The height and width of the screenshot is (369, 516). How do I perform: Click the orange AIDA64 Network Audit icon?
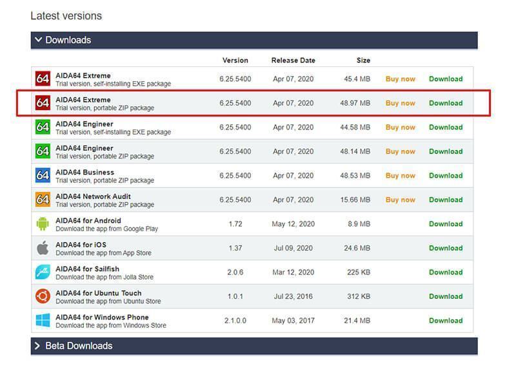pyautogui.click(x=43, y=200)
